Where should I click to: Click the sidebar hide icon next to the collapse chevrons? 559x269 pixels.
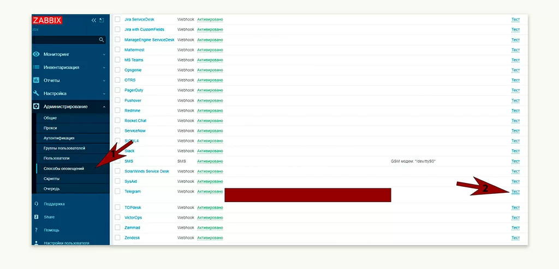pos(102,20)
